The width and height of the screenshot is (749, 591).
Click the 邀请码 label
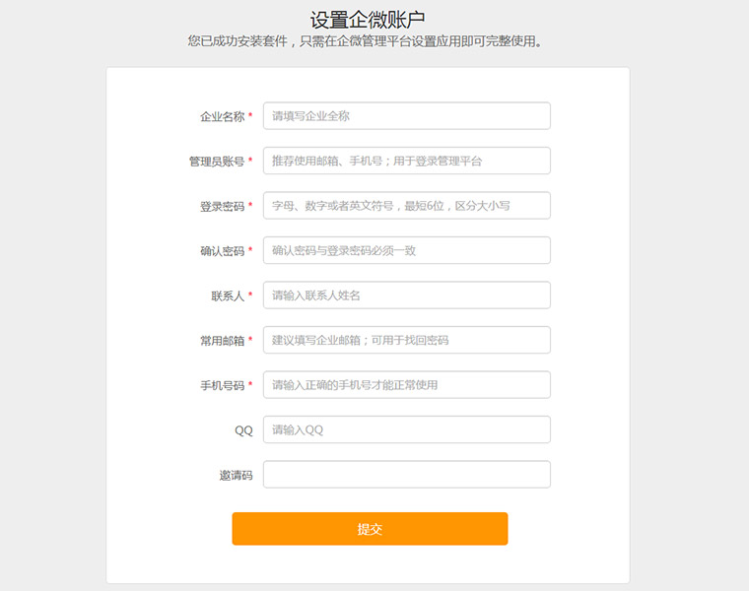tap(236, 475)
